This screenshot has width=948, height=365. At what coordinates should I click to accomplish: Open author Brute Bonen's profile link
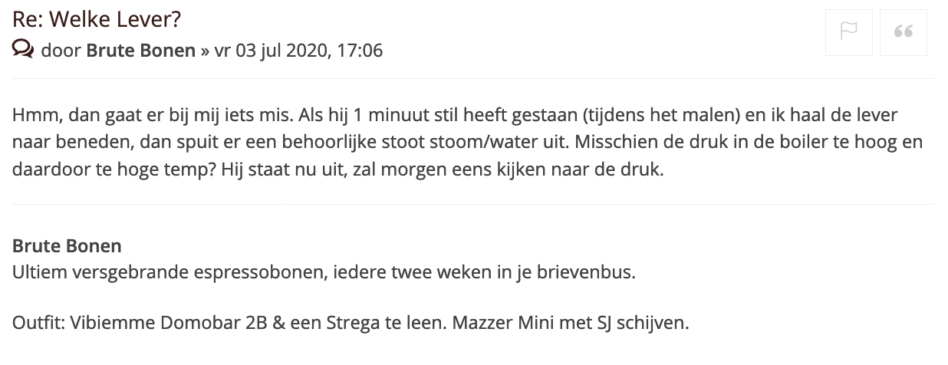(140, 51)
